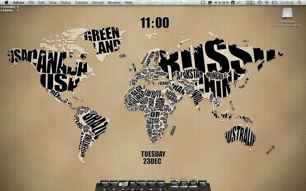Viewport: 306px width, 191px height.
Task: Click the menu bar icon with green dot
Action: (x=210, y=2)
